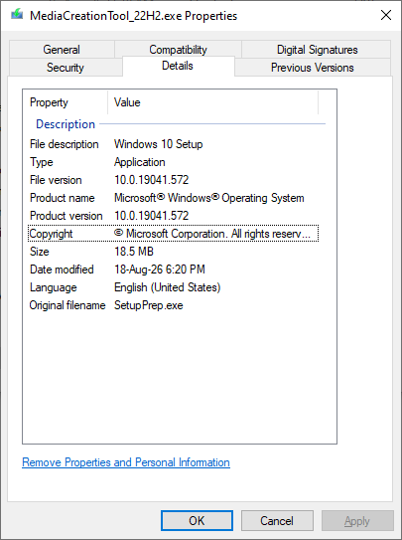Select the File version row
The height and width of the screenshot is (540, 402).
174,180
